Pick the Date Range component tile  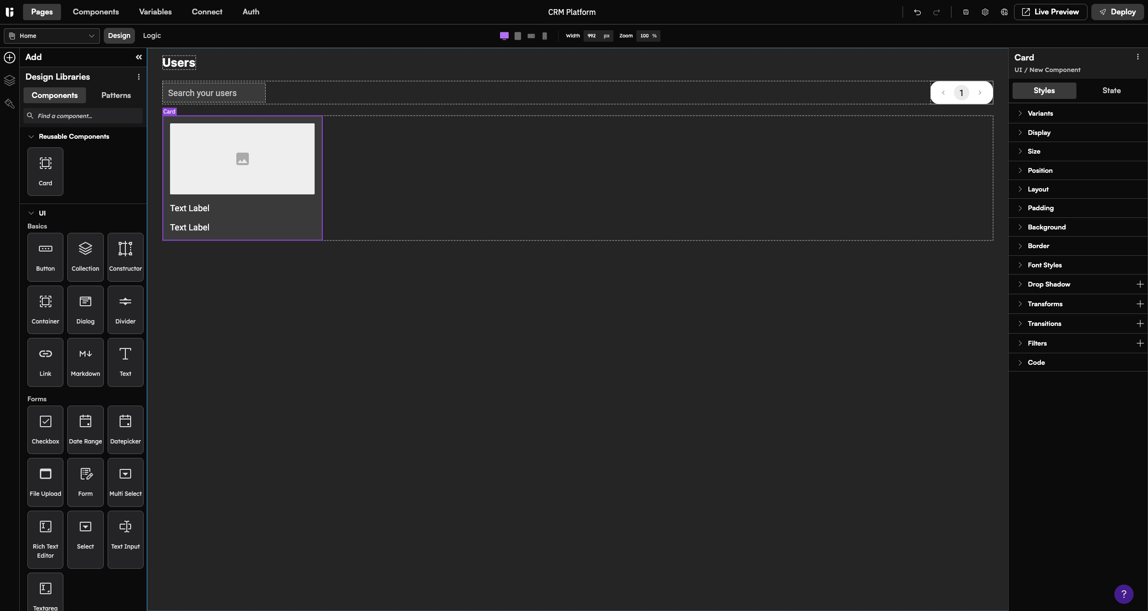pos(85,430)
